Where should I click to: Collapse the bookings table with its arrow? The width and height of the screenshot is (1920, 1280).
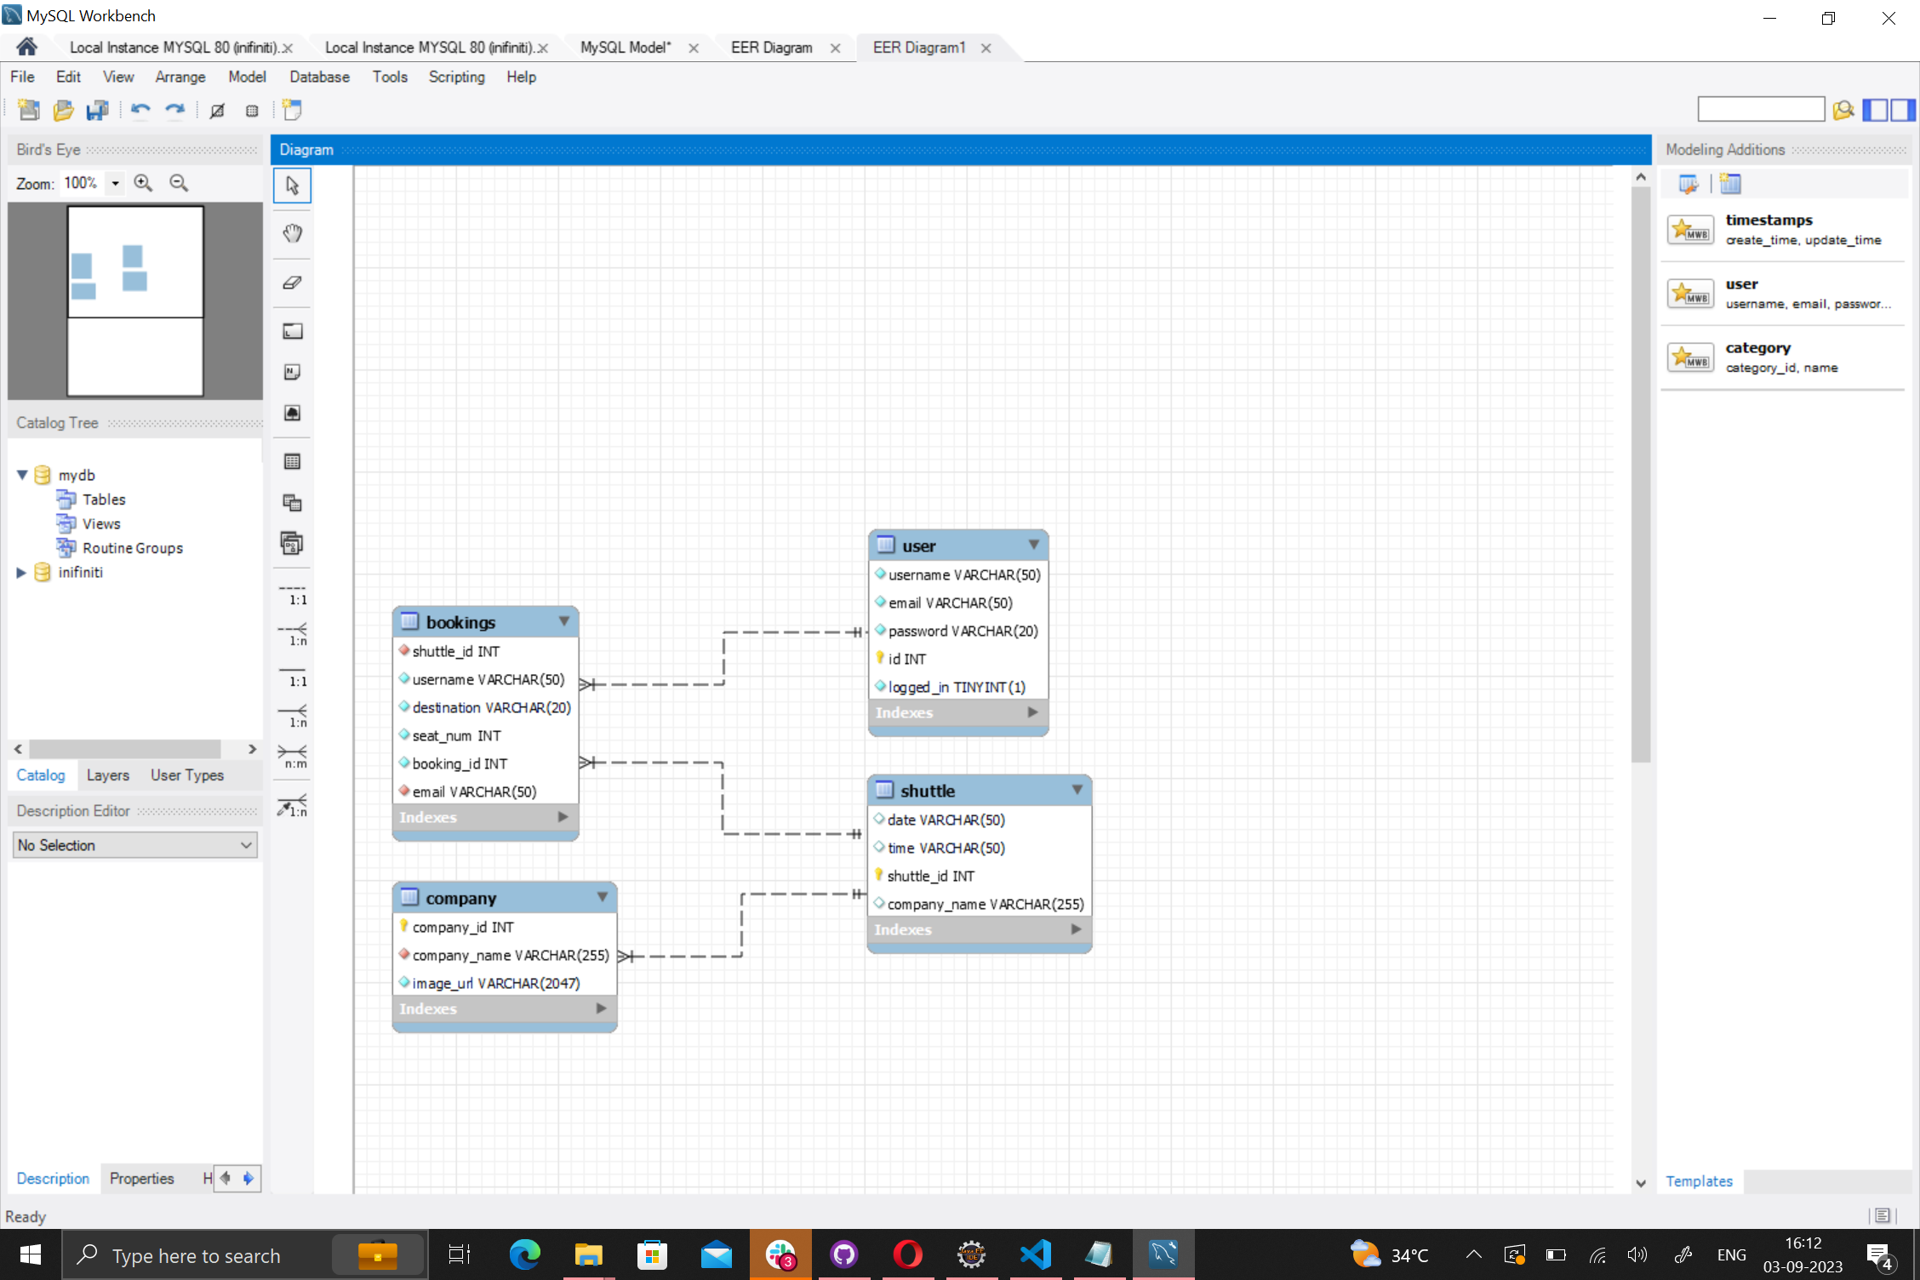coord(564,621)
